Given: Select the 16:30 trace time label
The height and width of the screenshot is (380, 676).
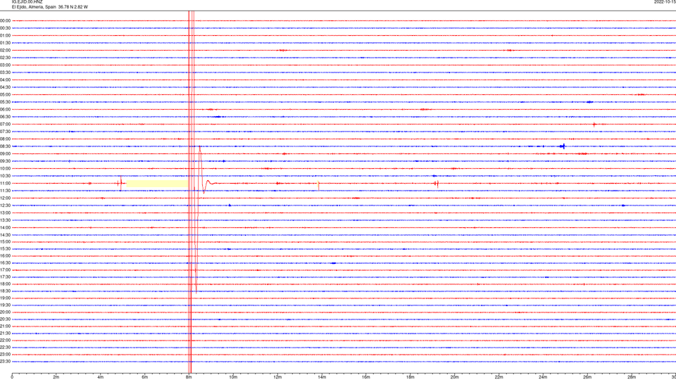Looking at the screenshot, I should (5, 262).
